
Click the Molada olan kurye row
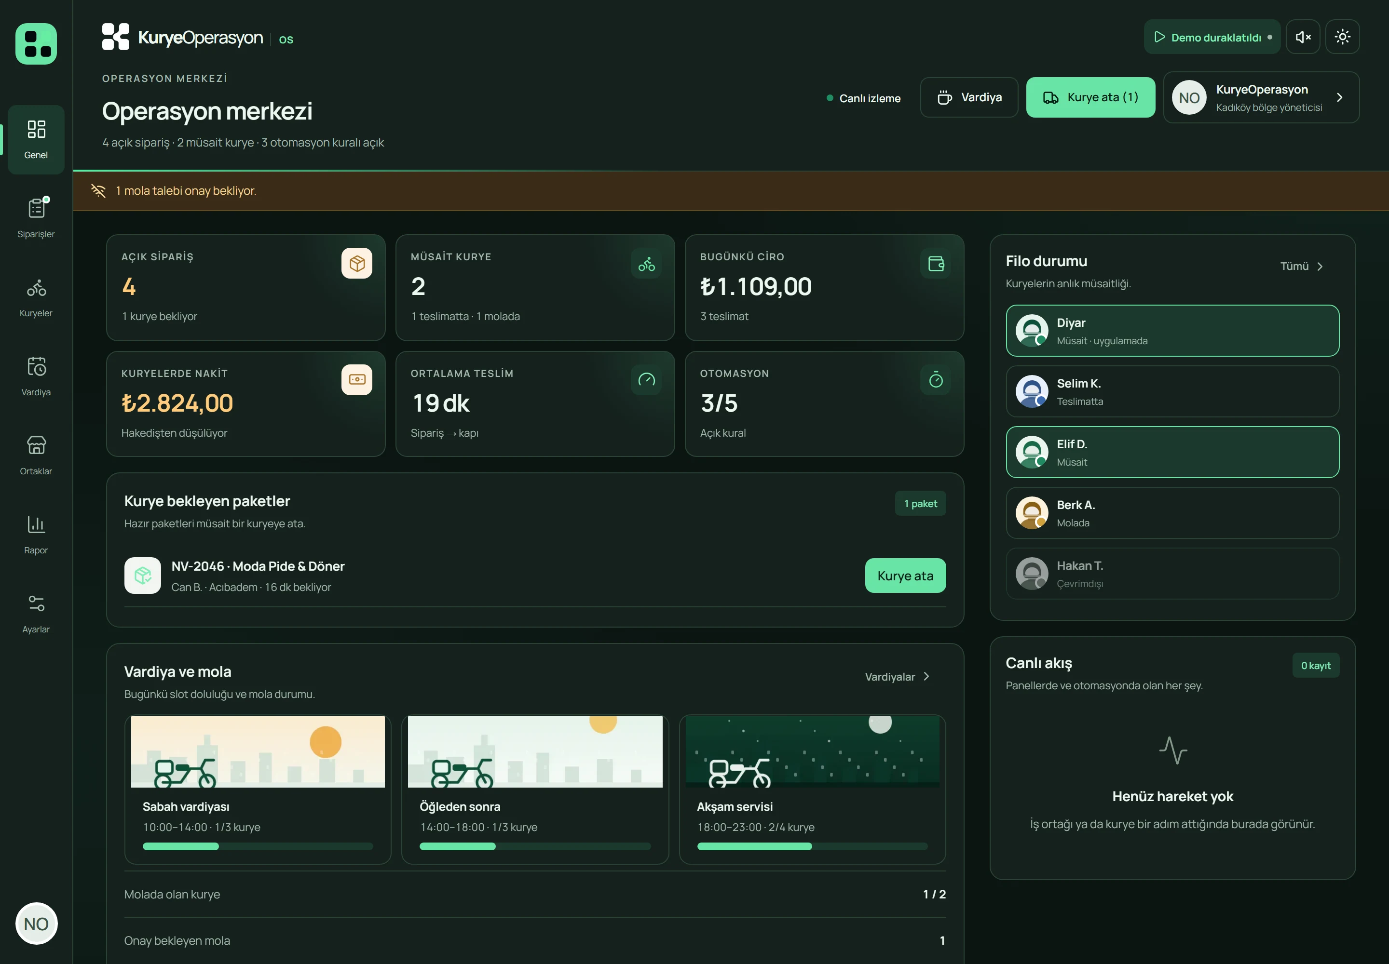(535, 895)
